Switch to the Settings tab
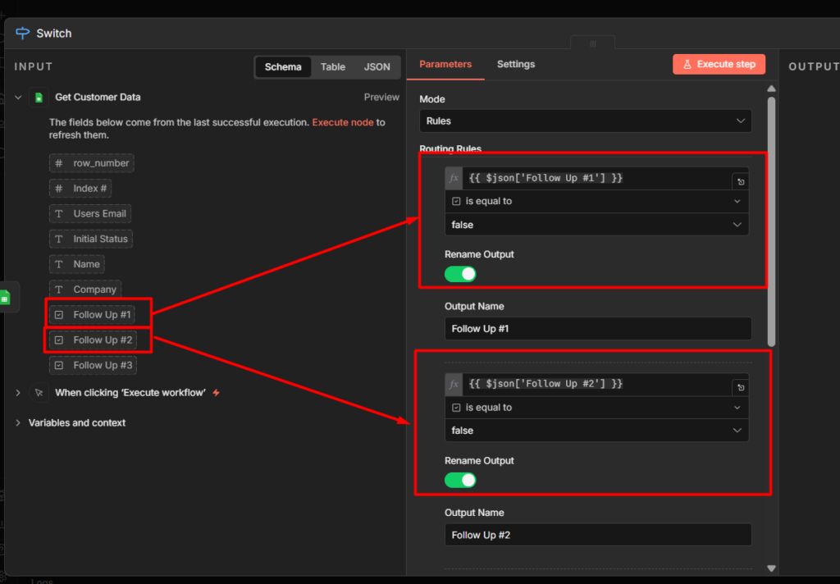 coord(515,64)
